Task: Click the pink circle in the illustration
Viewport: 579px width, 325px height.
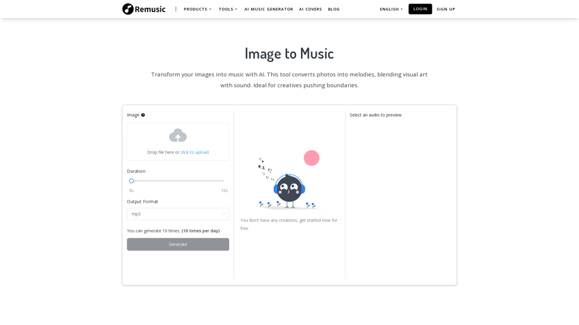Action: click(x=311, y=158)
